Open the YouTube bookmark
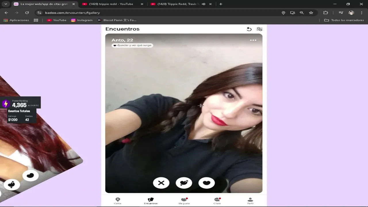This screenshot has height=207, width=368. point(57,20)
